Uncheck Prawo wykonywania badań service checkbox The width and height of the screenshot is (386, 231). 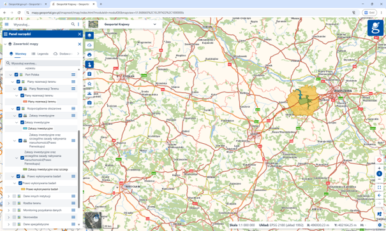(x=19, y=176)
